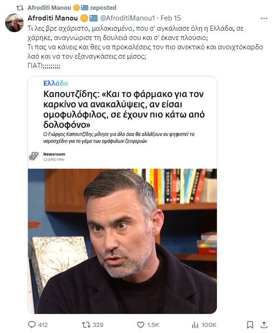The width and height of the screenshot is (276, 333).
Task: Share the post via upload arrow icon
Action: (x=264, y=325)
